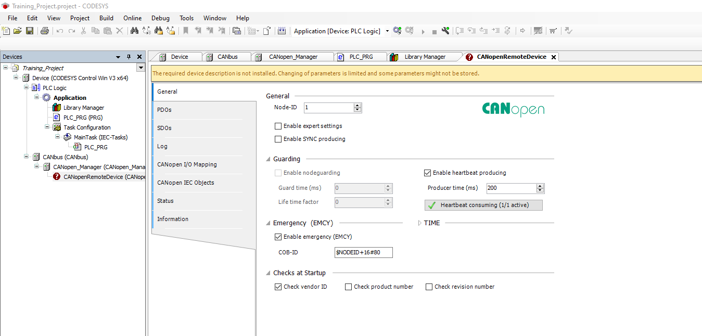Save the project using the floppy disk icon
The width and height of the screenshot is (702, 336).
tap(30, 31)
